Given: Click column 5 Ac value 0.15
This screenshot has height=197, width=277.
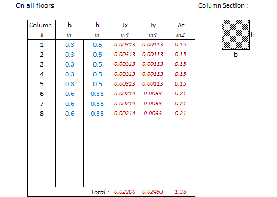Looking at the screenshot, I should (181, 84).
